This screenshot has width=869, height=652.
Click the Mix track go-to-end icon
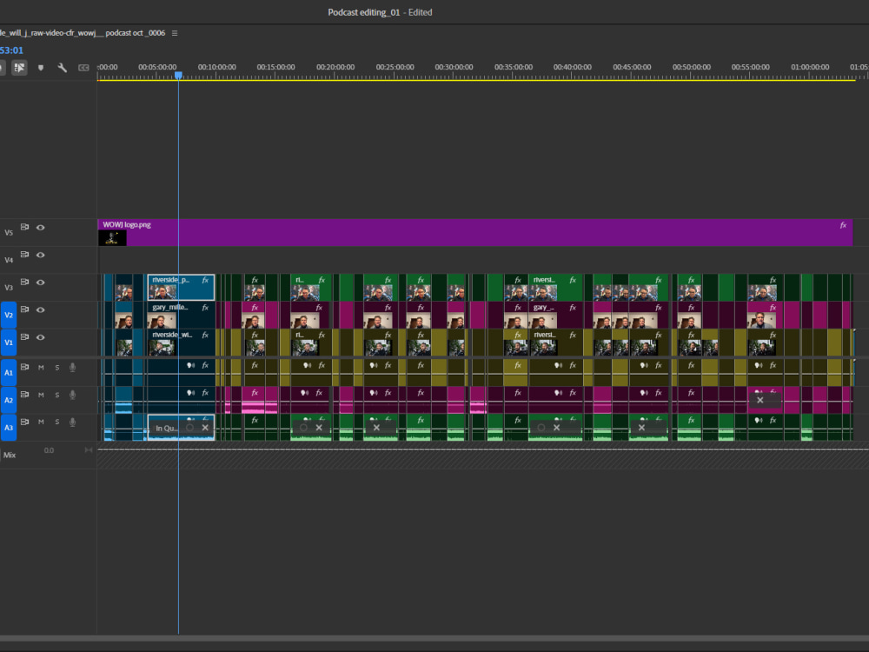[88, 450]
